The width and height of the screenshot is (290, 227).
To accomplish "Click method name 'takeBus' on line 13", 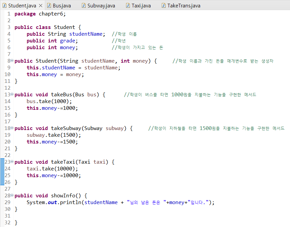I will (61, 95).
